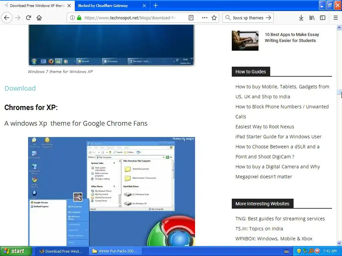Switch to Download Free Wind... taskbar button
The height and width of the screenshot is (256, 342).
pos(62,251)
